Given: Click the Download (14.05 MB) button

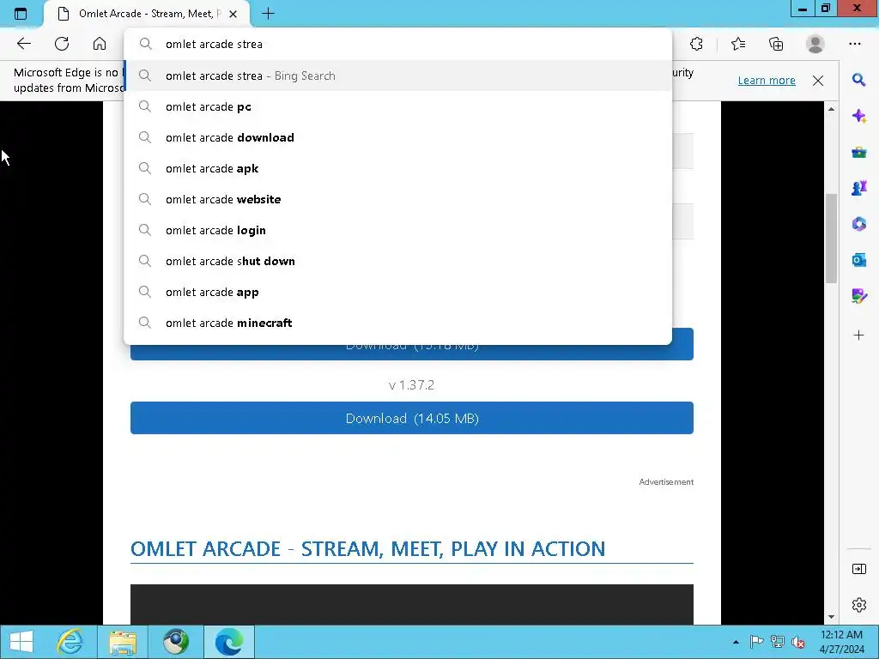Looking at the screenshot, I should (x=411, y=418).
